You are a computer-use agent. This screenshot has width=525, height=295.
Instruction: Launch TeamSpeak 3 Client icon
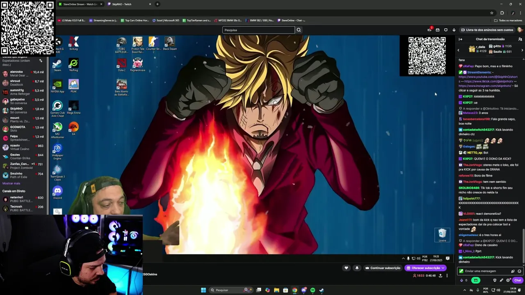pyautogui.click(x=57, y=173)
